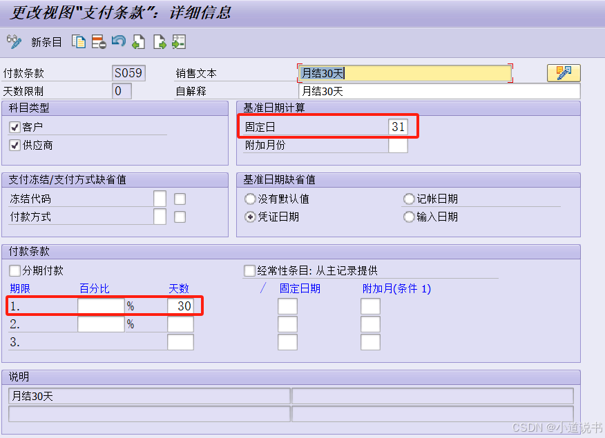Click the other entry selection icon

click(179, 41)
